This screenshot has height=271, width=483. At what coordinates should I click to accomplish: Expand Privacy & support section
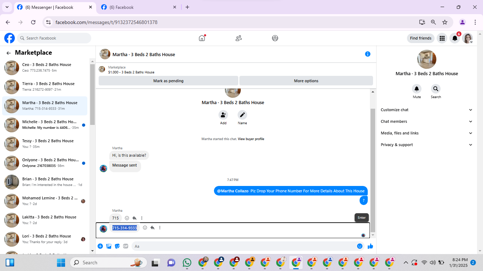426,145
